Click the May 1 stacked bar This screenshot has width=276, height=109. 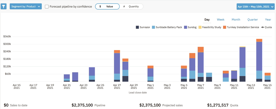[151, 74]
